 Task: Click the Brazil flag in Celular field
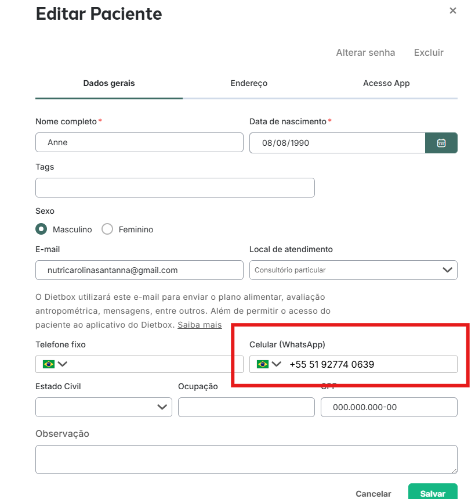(x=263, y=364)
